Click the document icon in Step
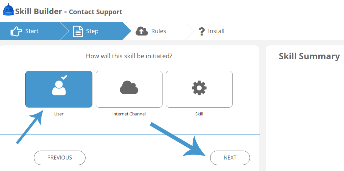 click(78, 31)
